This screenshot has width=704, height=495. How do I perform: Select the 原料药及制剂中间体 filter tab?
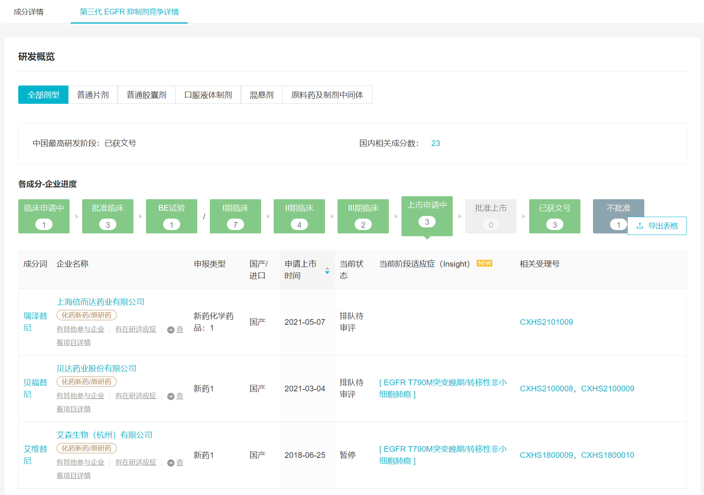point(327,95)
